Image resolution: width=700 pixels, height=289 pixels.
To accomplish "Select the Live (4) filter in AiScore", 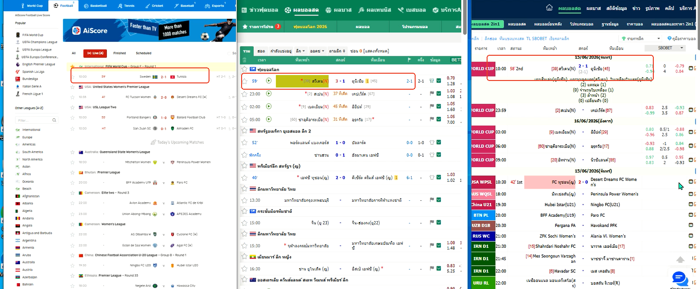I will pyautogui.click(x=95, y=53).
